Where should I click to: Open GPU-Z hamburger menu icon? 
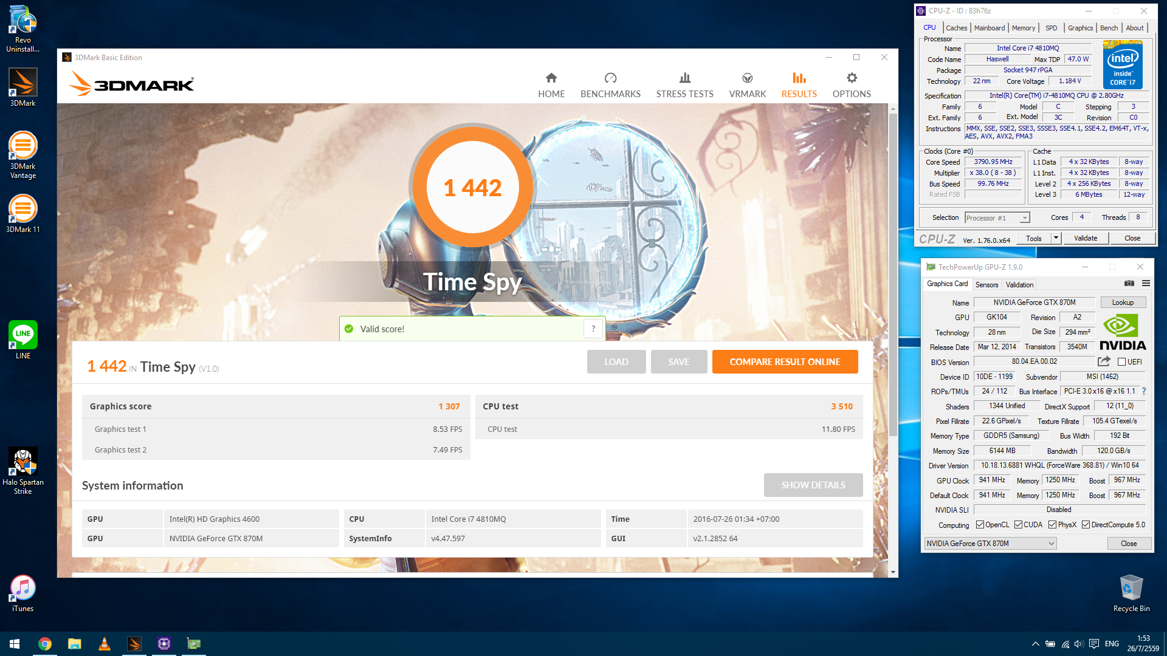pos(1146,284)
